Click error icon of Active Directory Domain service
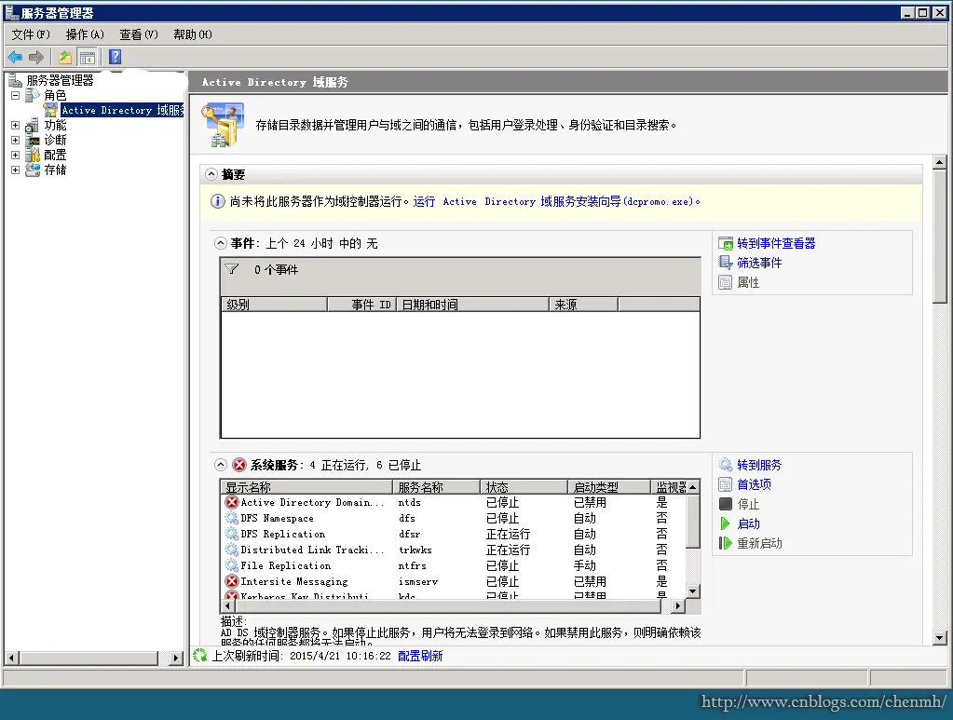The image size is (953, 720). tap(232, 502)
